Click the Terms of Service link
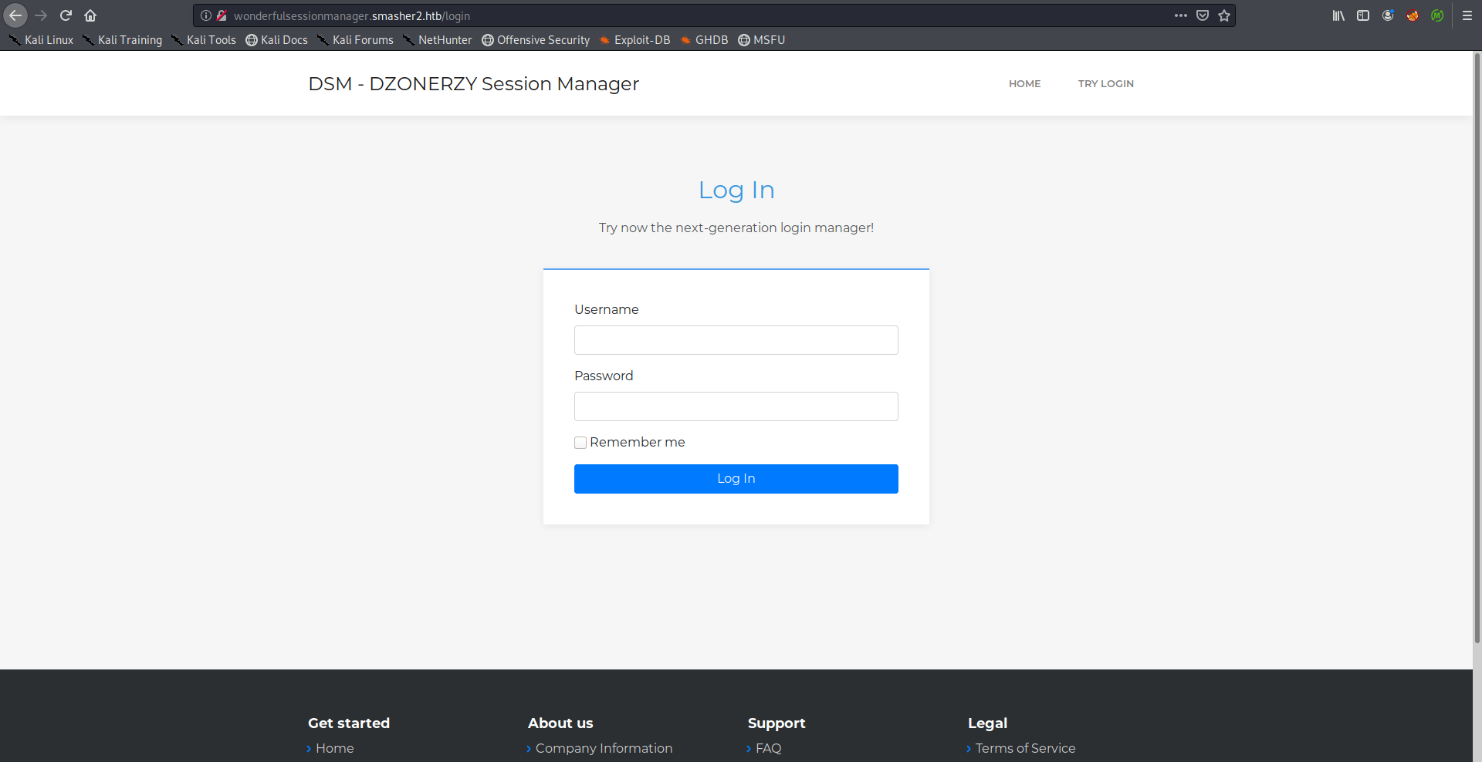Image resolution: width=1482 pixels, height=762 pixels. pos(1025,748)
